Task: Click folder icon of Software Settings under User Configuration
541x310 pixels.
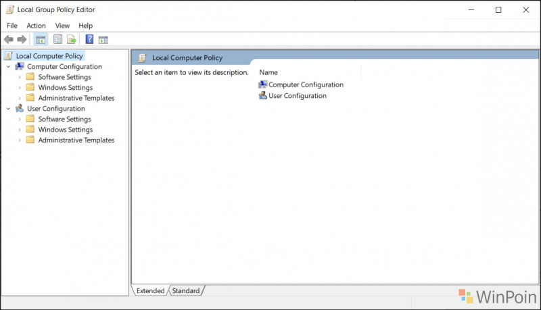Action: tap(30, 118)
